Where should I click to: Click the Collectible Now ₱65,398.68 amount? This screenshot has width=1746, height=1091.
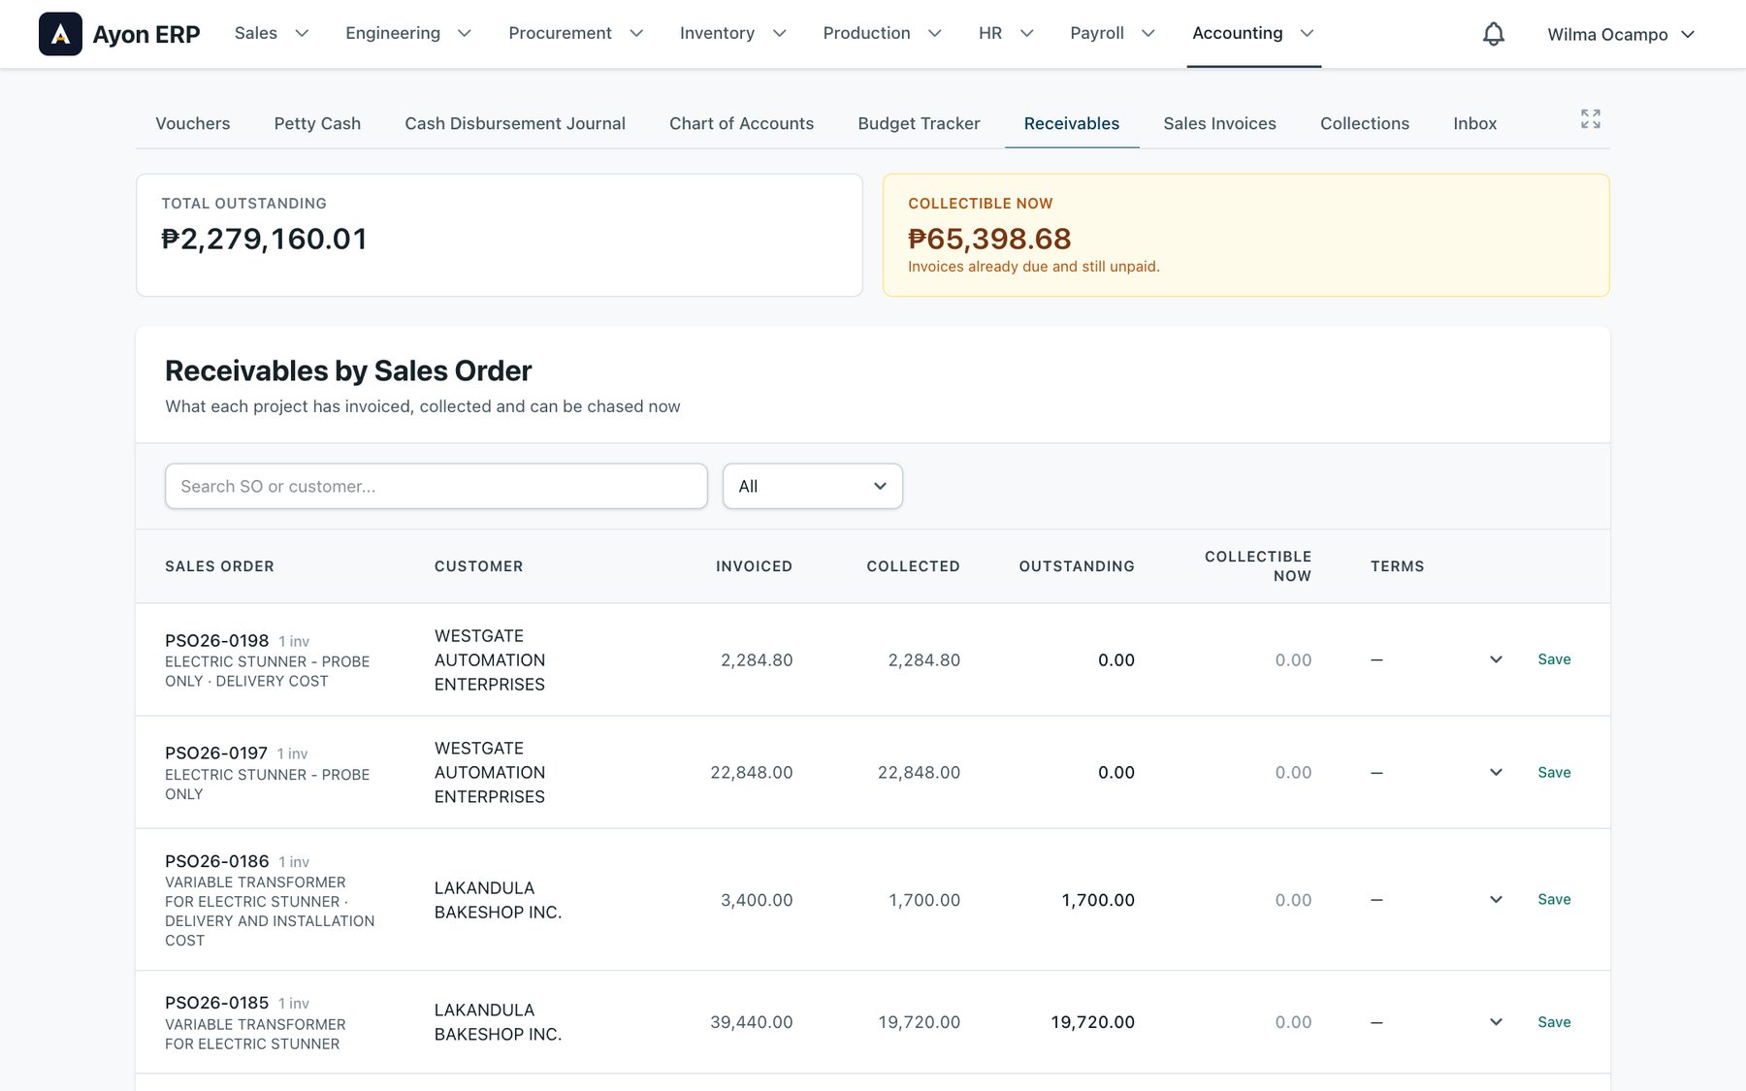pyautogui.click(x=989, y=239)
